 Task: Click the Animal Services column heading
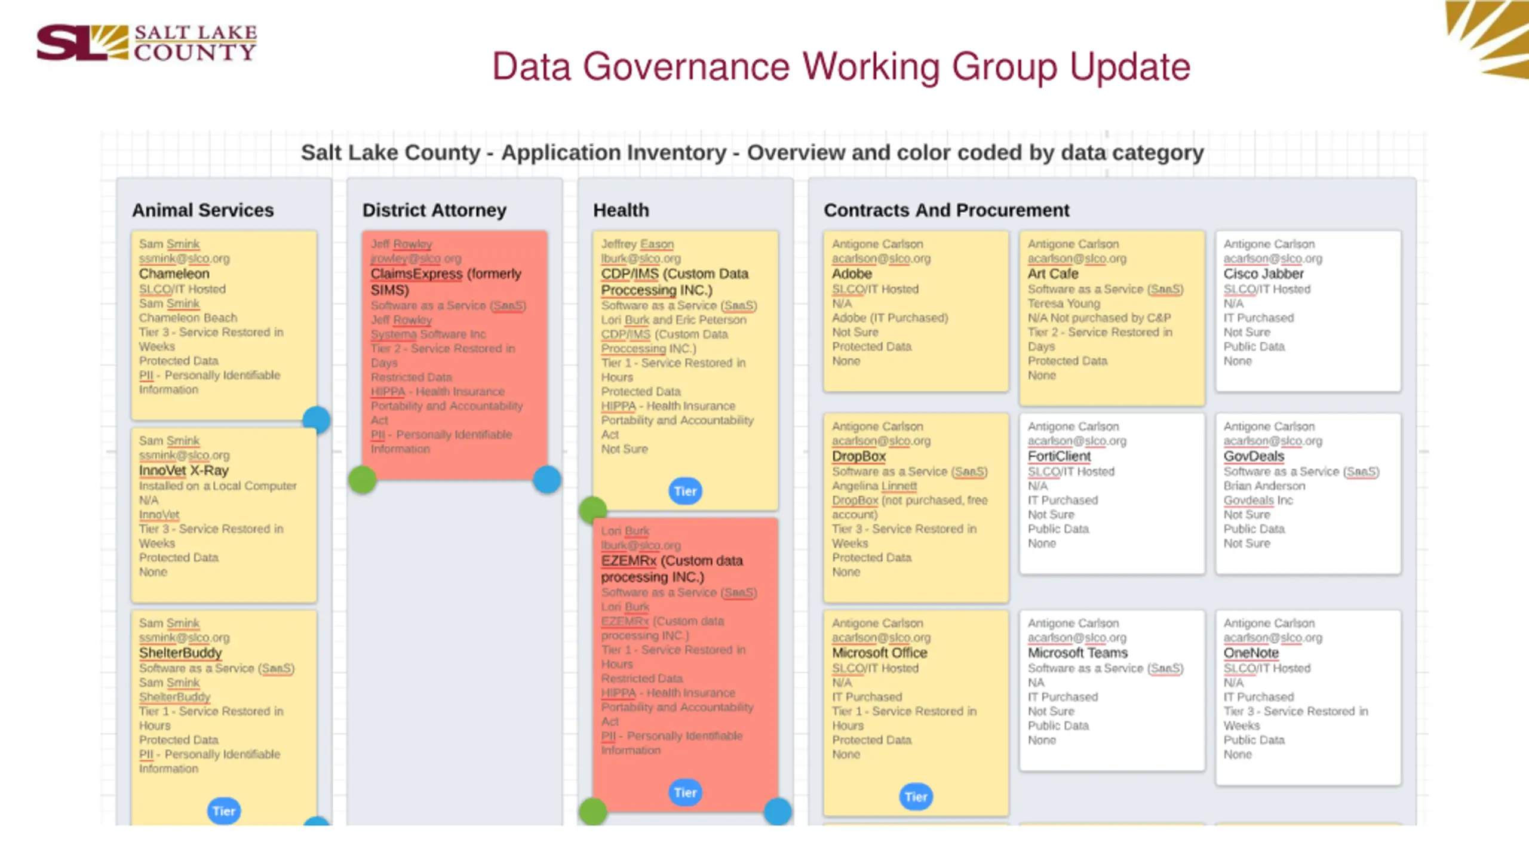[x=202, y=210]
